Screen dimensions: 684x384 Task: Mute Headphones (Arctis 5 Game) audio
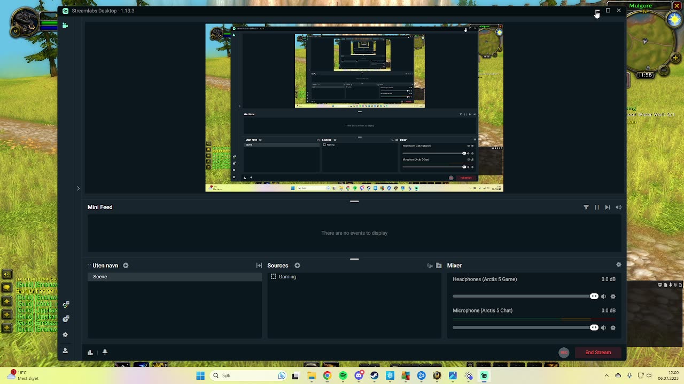click(x=603, y=297)
